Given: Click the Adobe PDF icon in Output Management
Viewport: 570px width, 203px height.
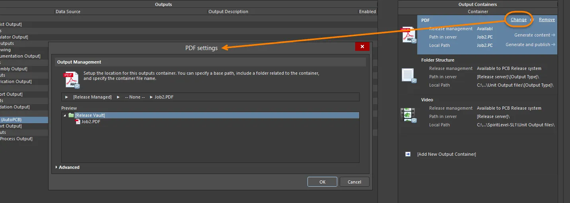Looking at the screenshot, I should (72, 80).
